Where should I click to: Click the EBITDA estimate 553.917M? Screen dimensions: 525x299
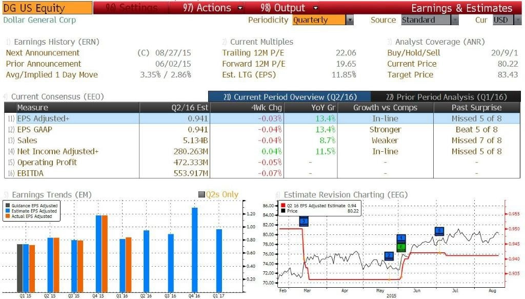click(191, 173)
